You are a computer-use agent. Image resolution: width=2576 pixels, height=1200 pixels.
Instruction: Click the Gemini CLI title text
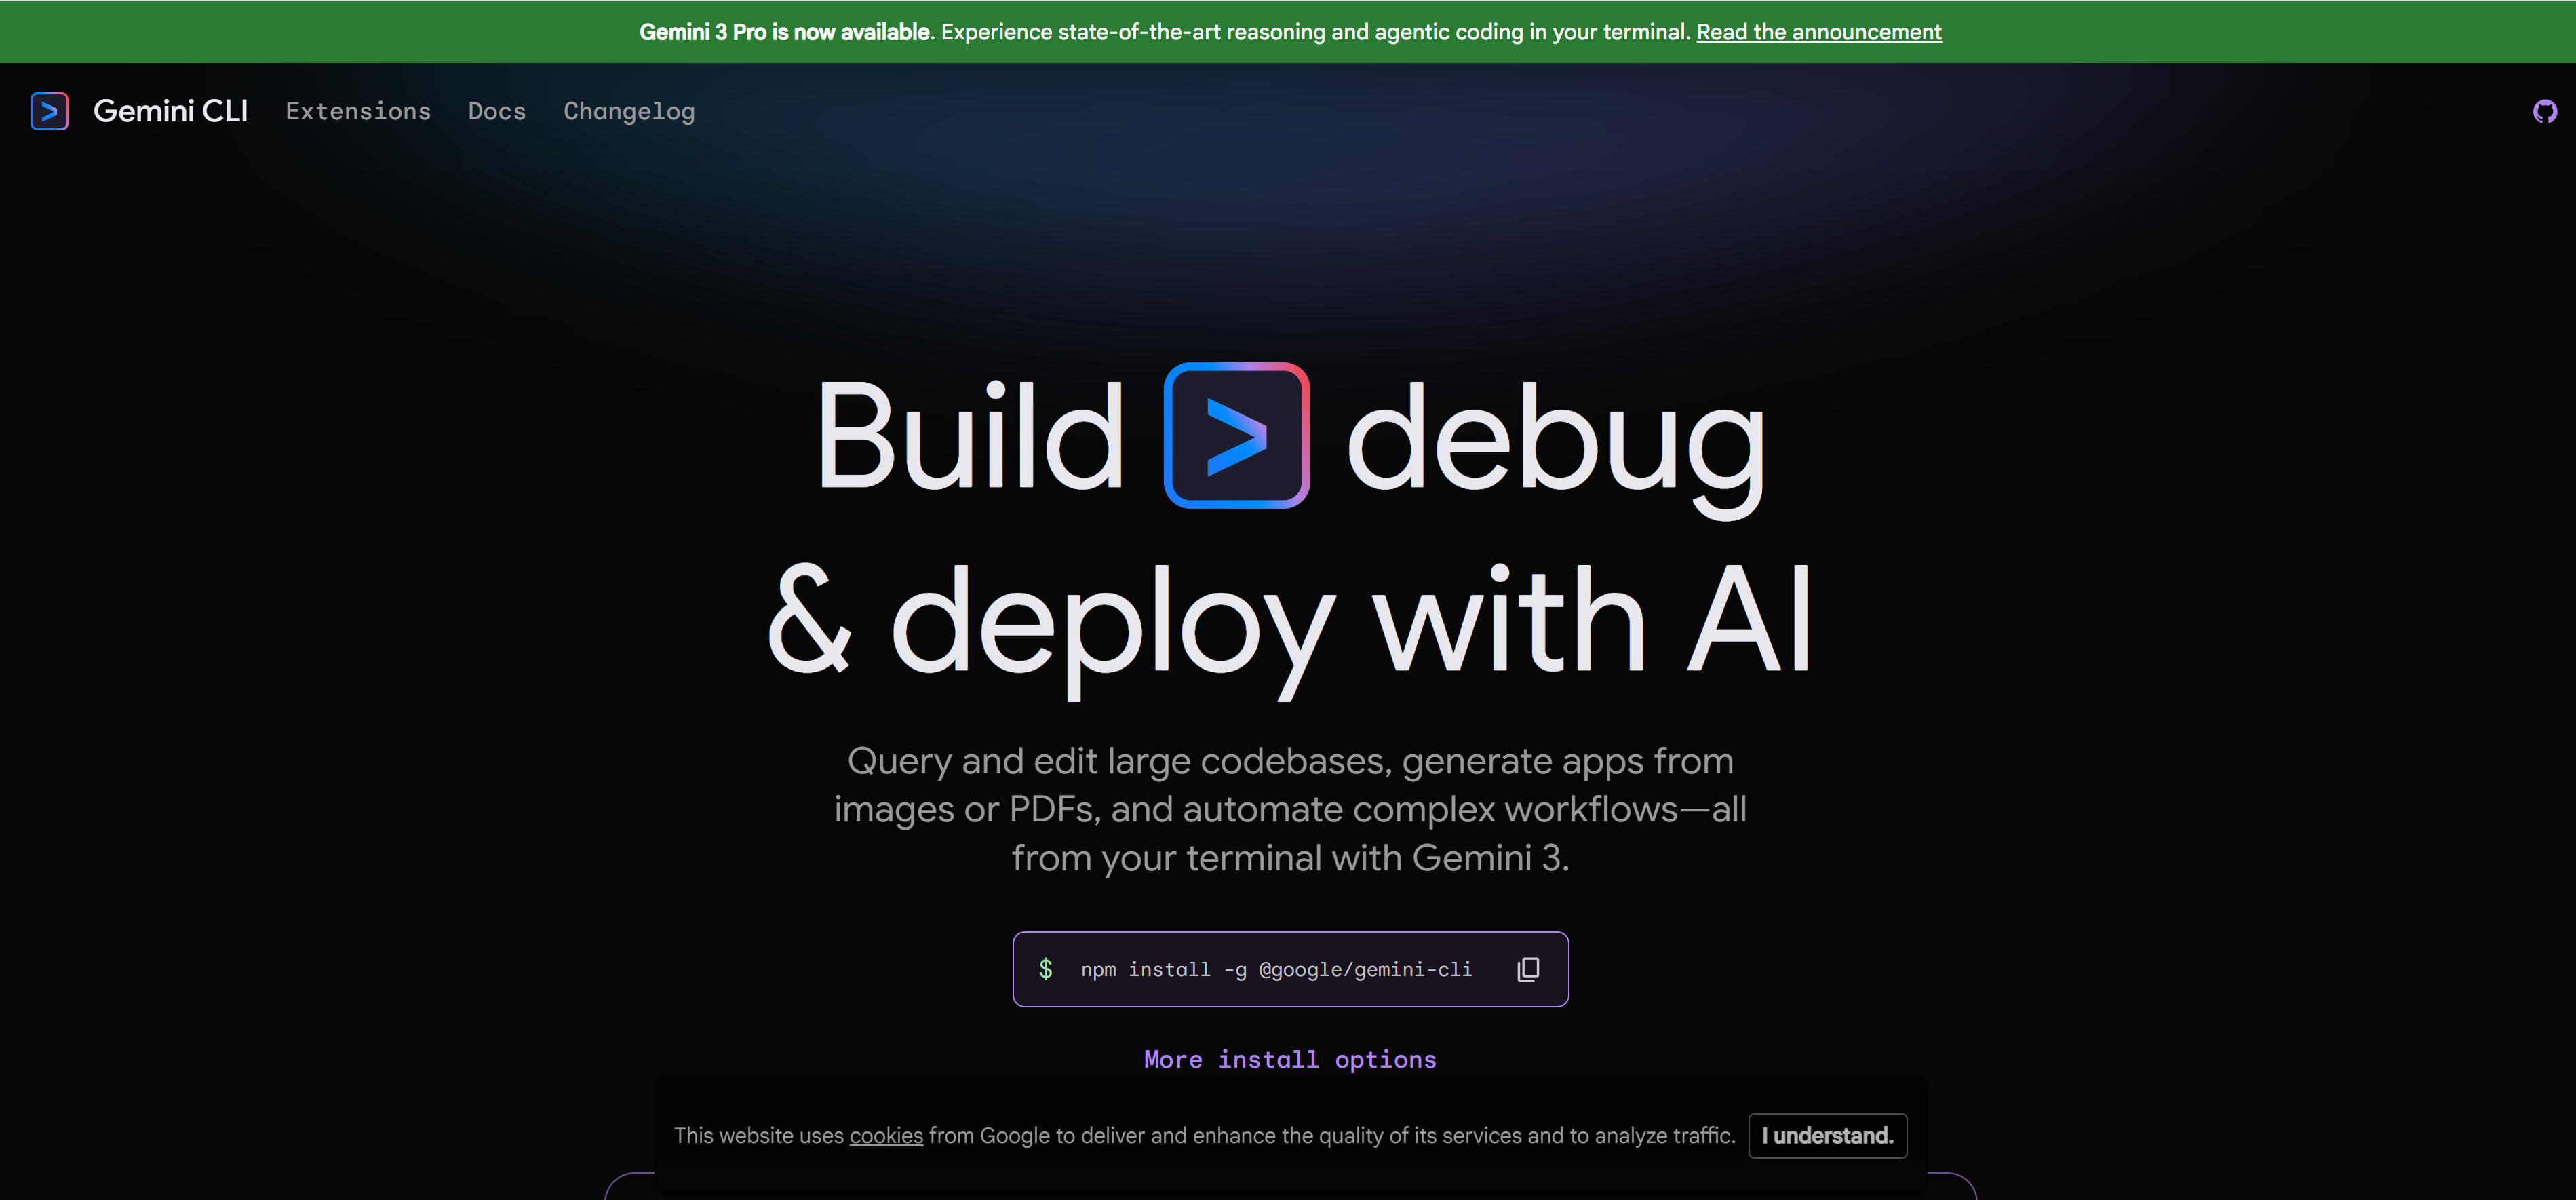(x=170, y=111)
